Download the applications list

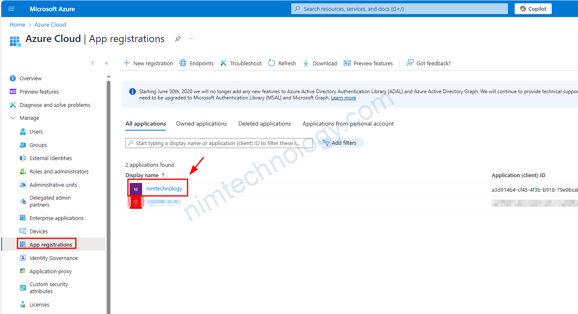[320, 63]
